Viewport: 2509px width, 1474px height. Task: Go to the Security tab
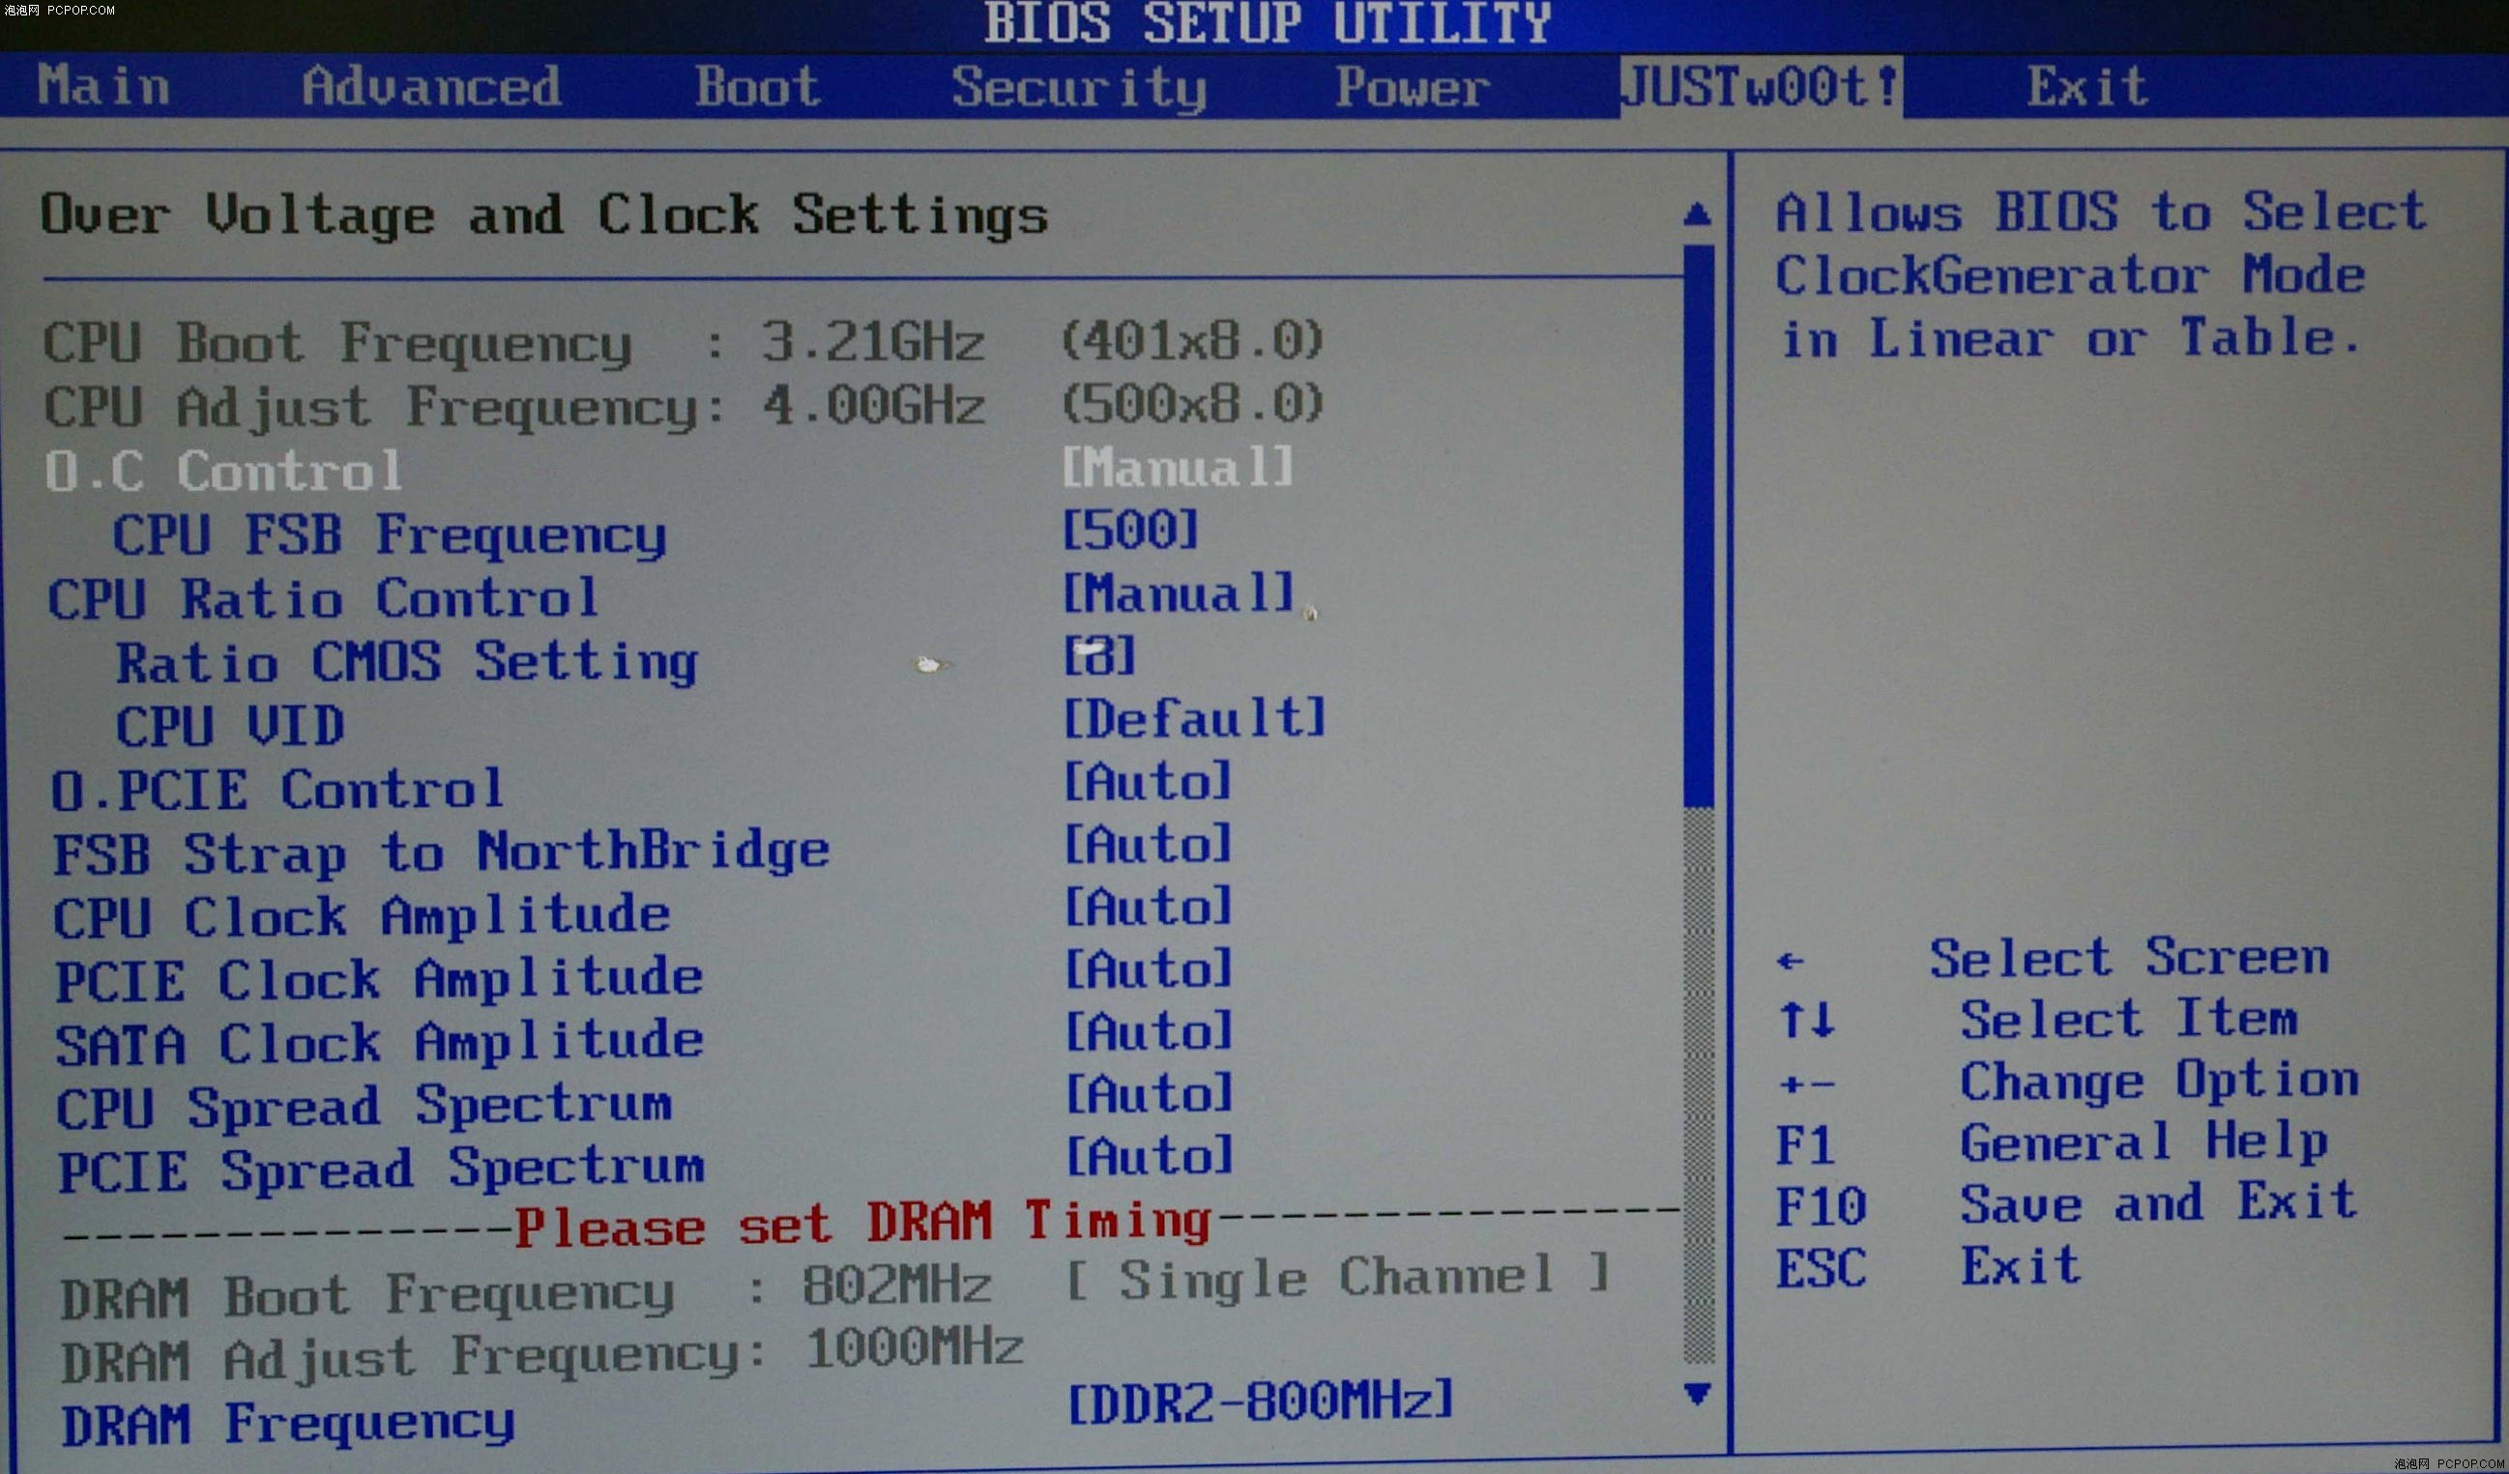[1079, 87]
